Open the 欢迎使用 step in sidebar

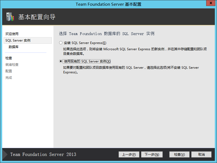tap(12, 34)
